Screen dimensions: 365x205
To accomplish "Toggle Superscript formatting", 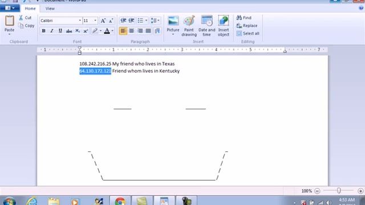I will coord(86,31).
